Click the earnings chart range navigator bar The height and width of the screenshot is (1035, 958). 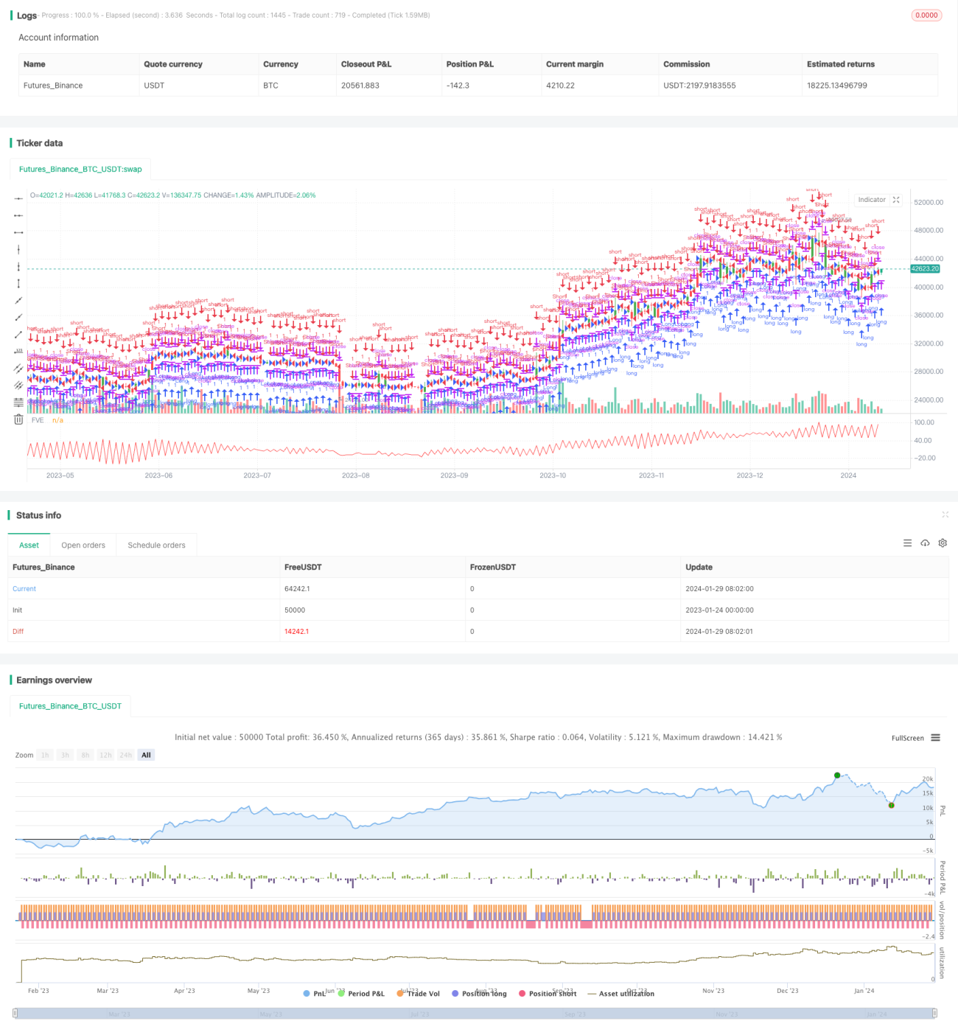tap(475, 1014)
